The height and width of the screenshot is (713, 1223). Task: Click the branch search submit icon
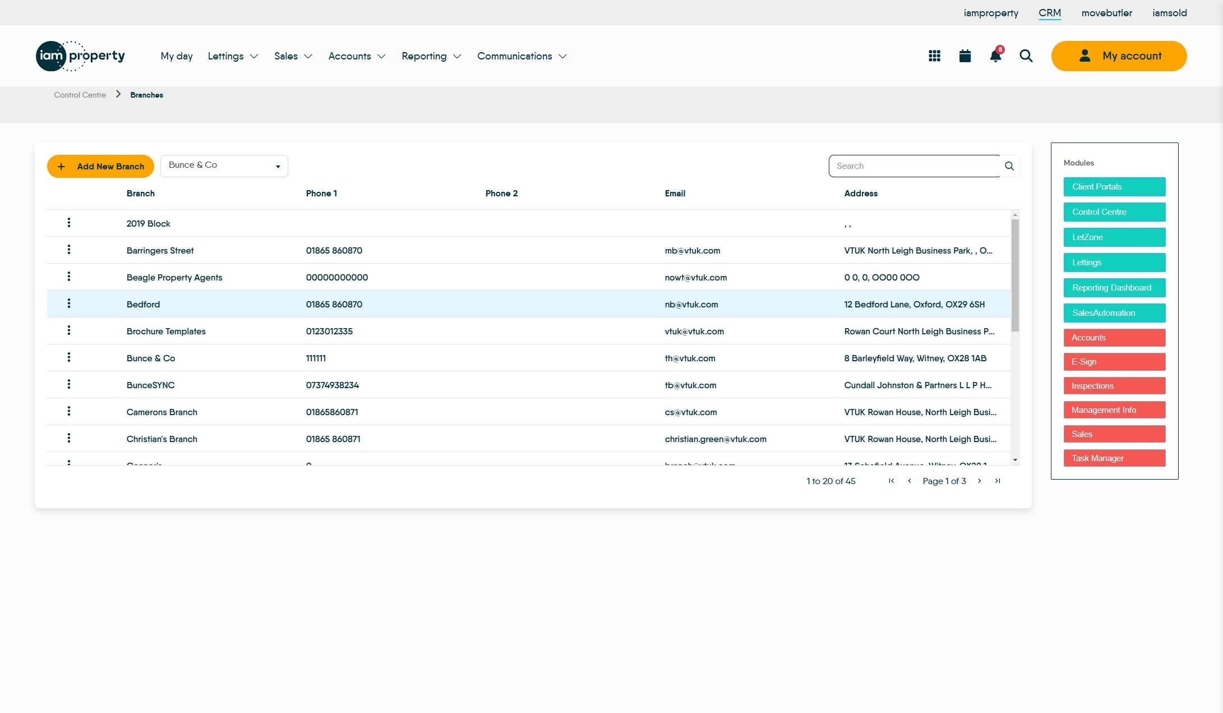click(1009, 166)
